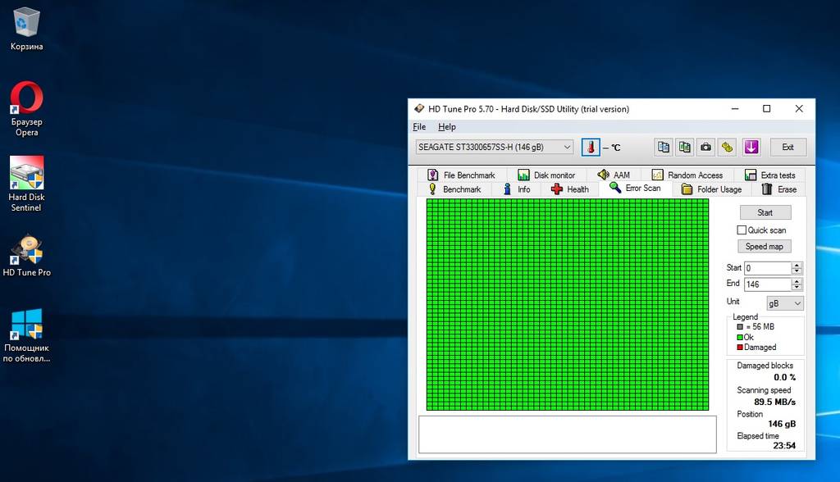
Task: Switch to the Erase tab
Action: 779,189
